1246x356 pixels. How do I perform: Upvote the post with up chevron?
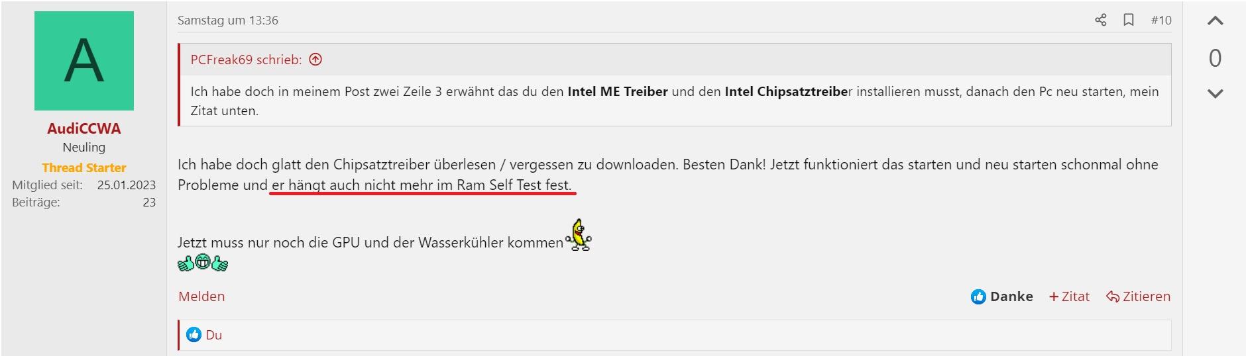pyautogui.click(x=1215, y=21)
